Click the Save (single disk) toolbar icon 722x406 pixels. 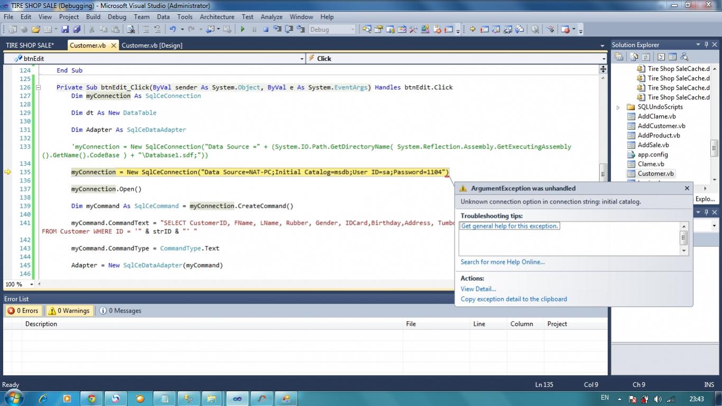coord(64,30)
